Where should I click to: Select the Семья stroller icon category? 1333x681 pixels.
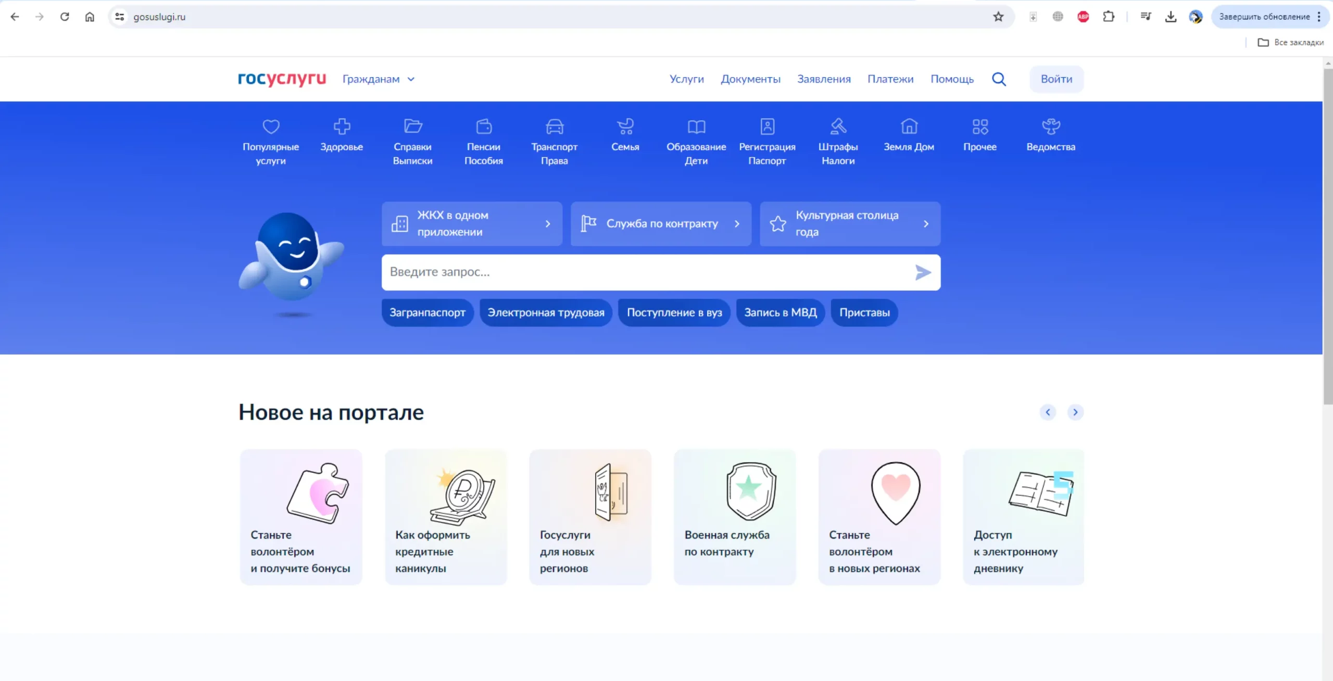pos(625,127)
